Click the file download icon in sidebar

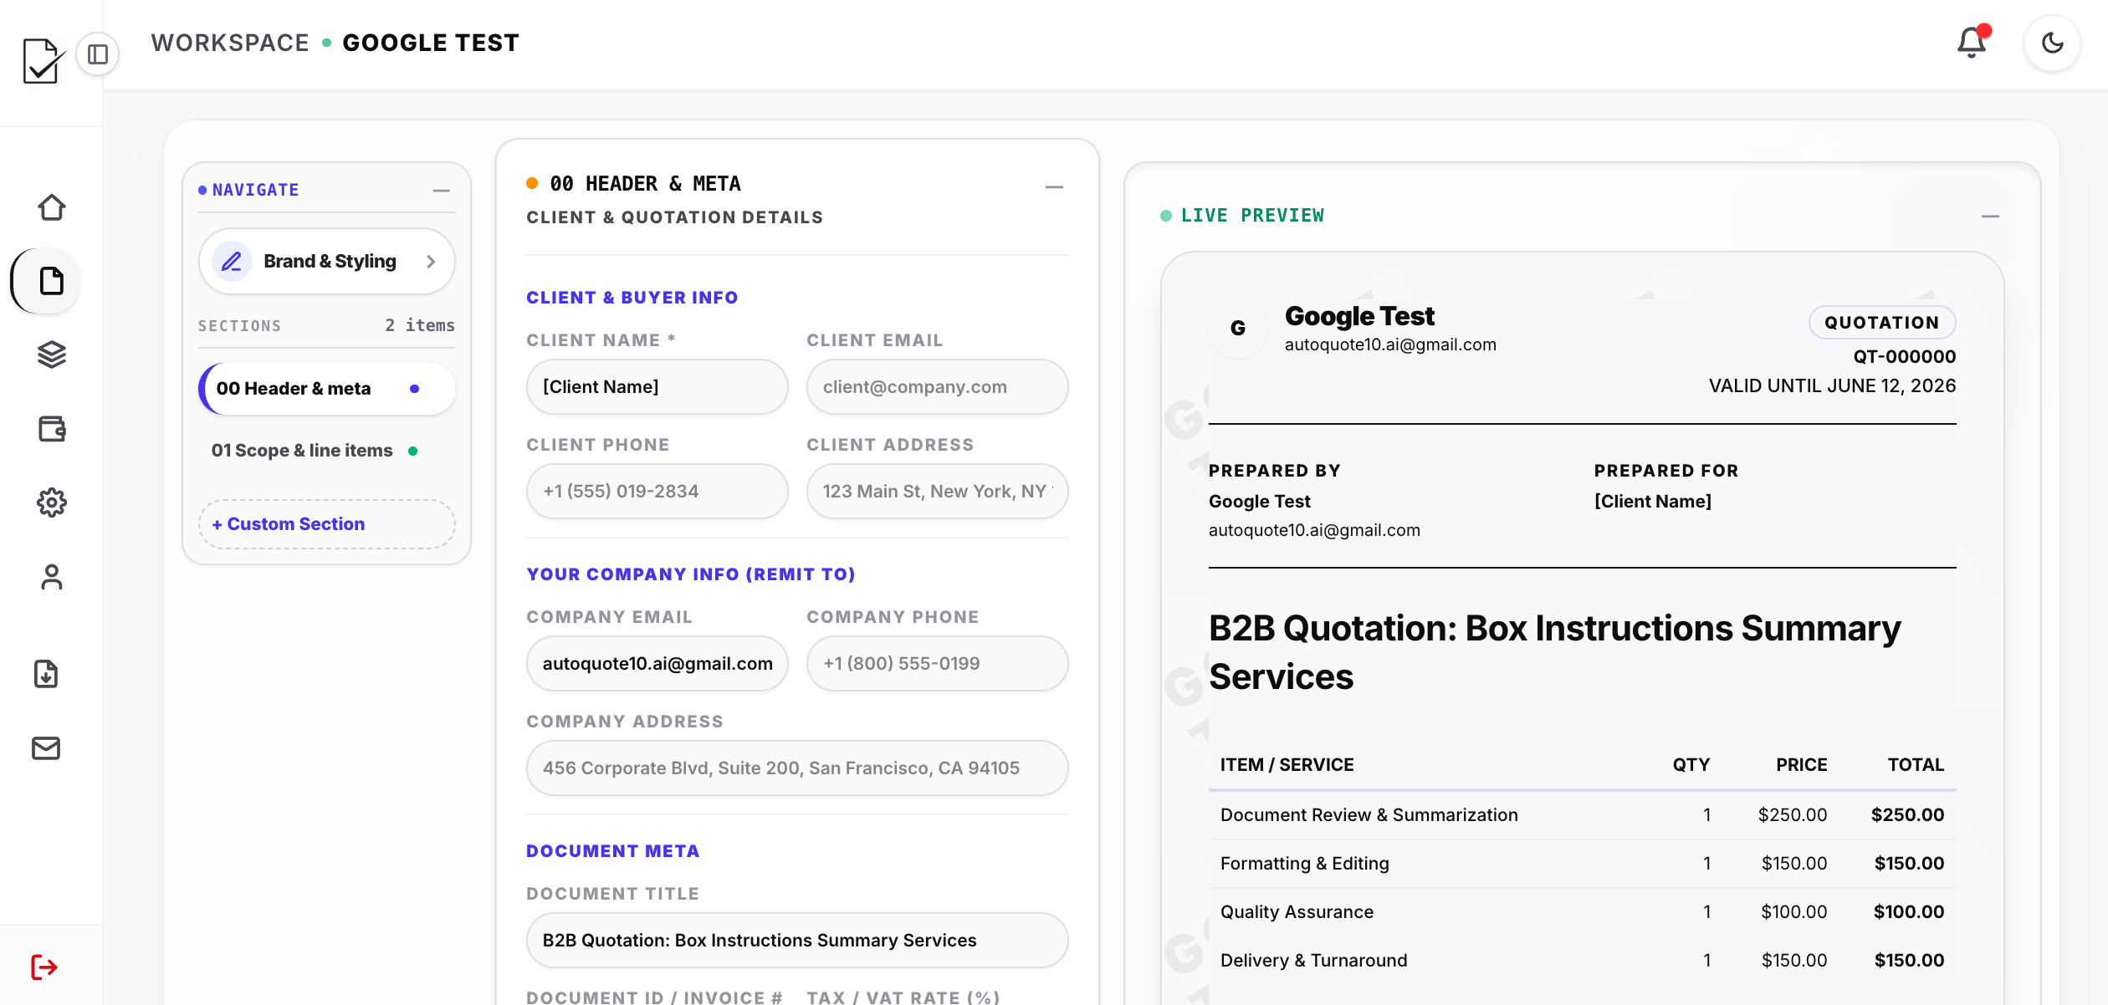[46, 674]
